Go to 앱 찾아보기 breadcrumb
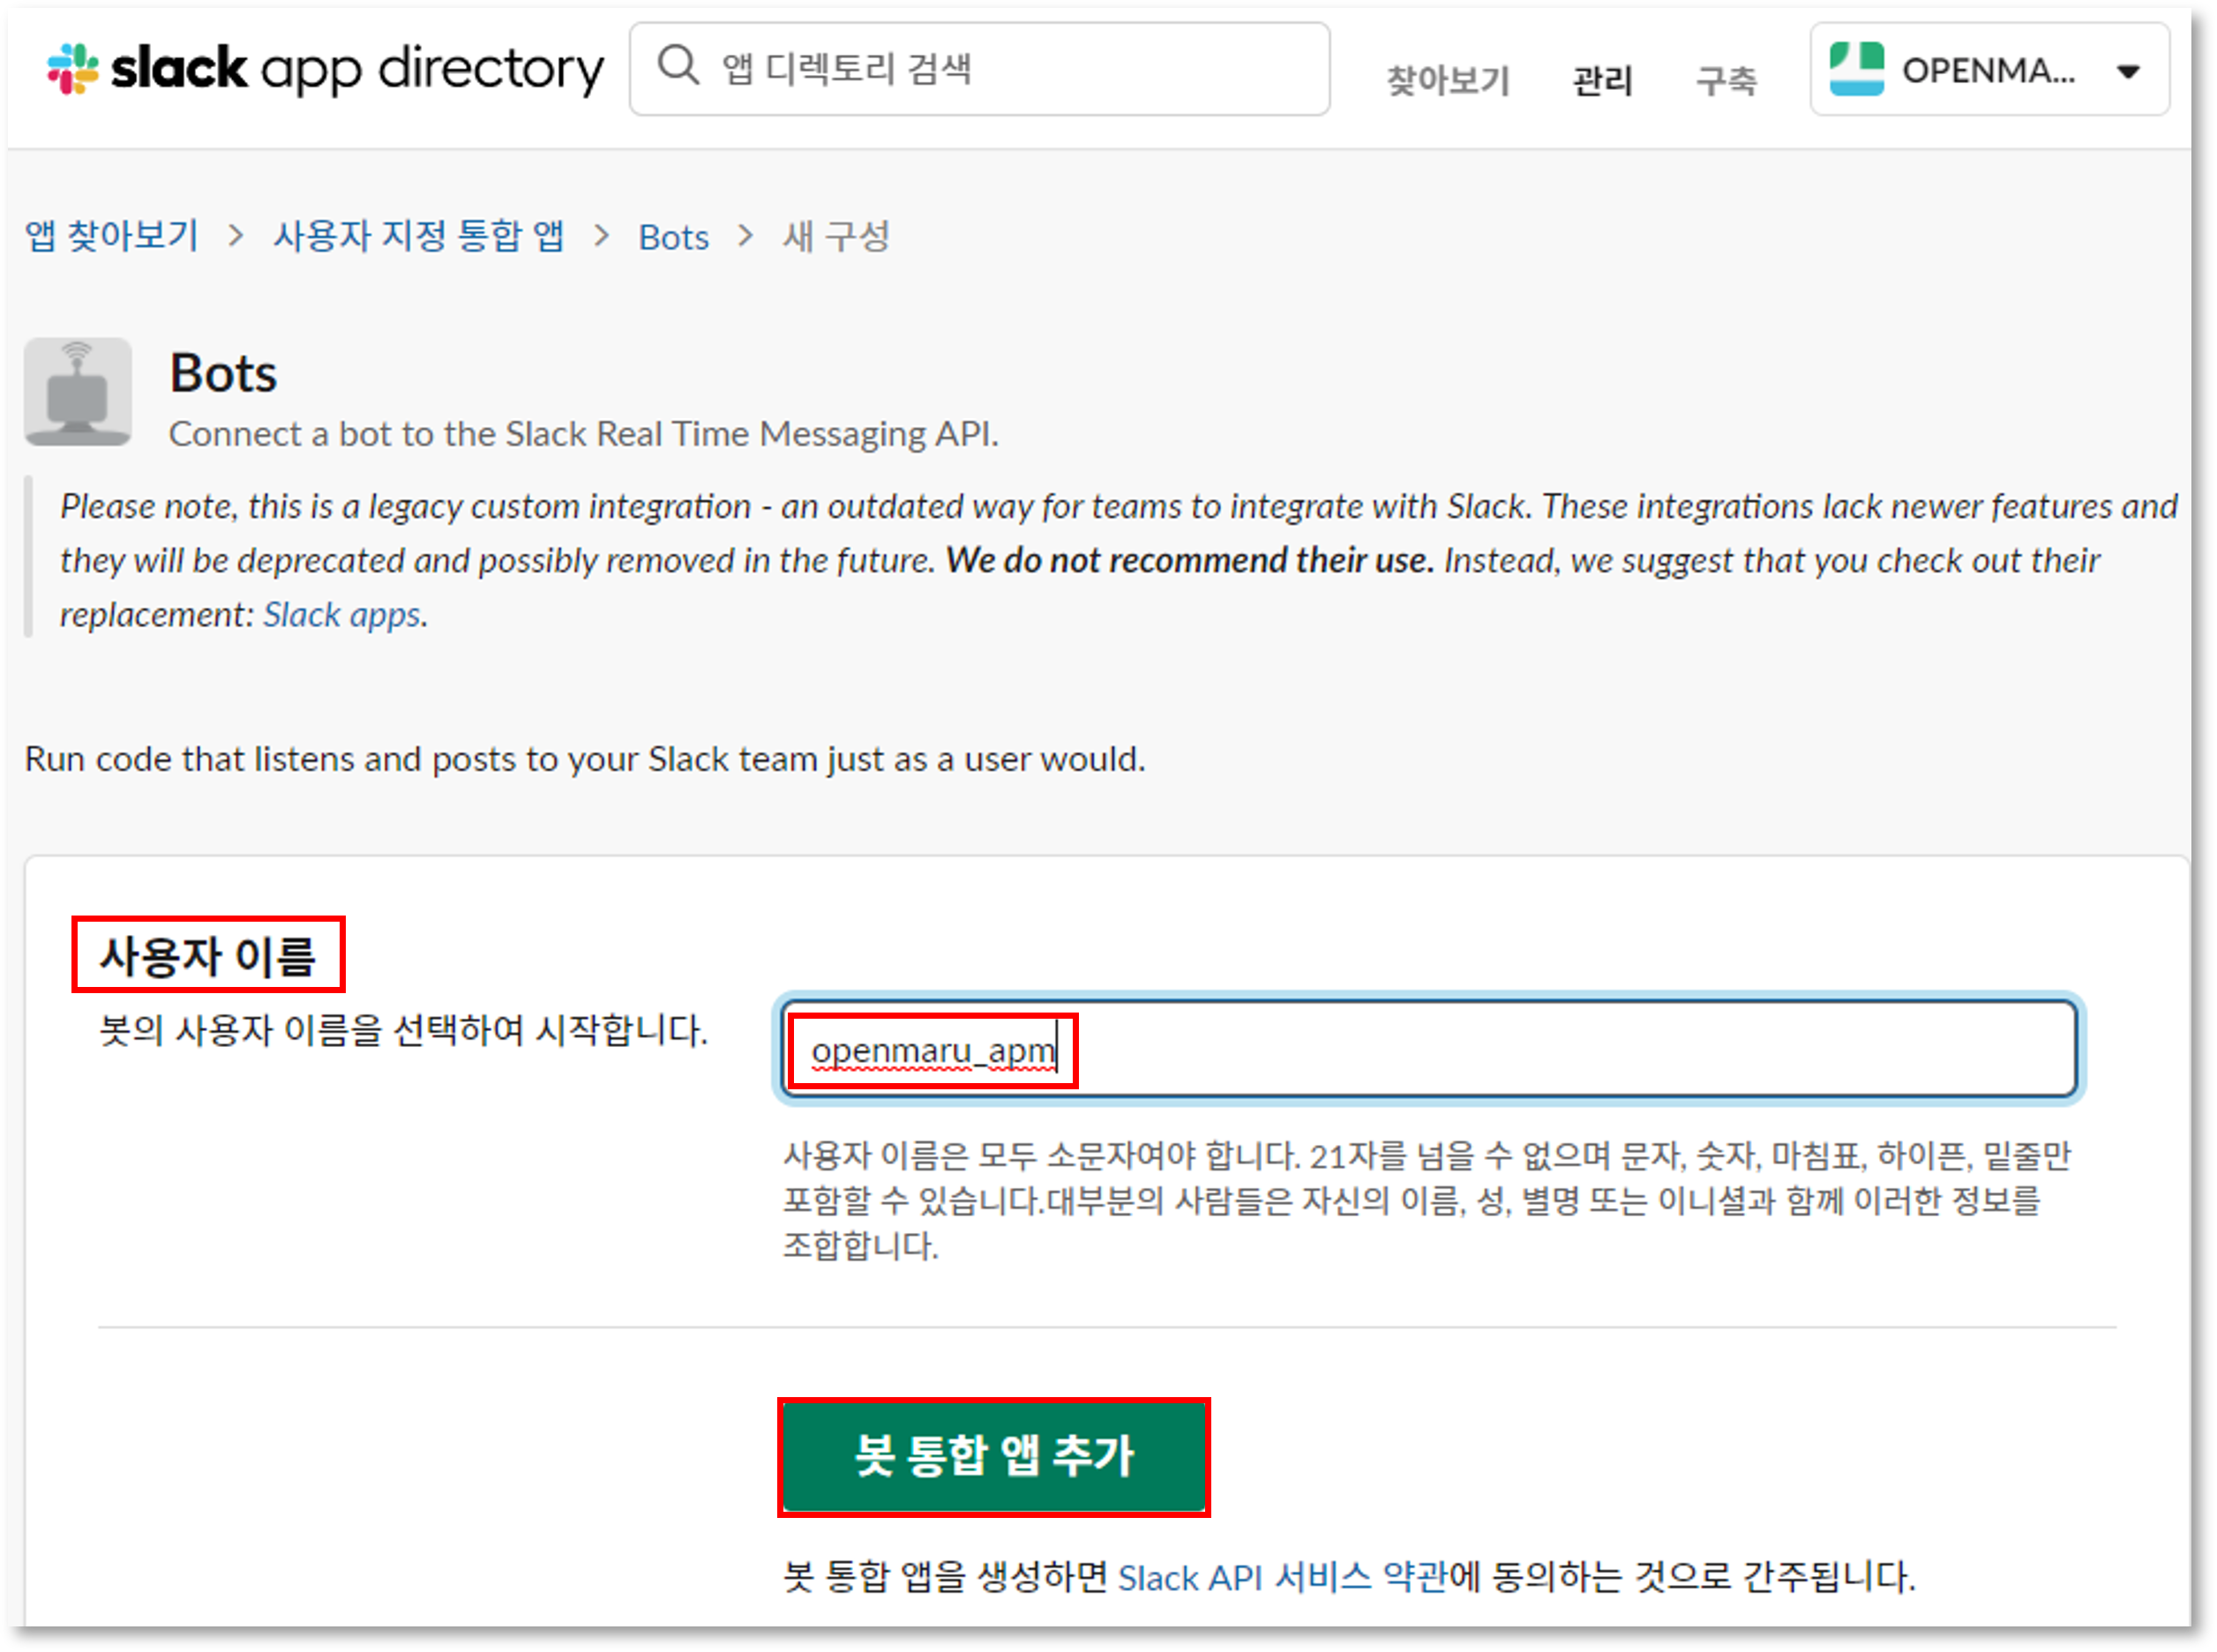 112,237
